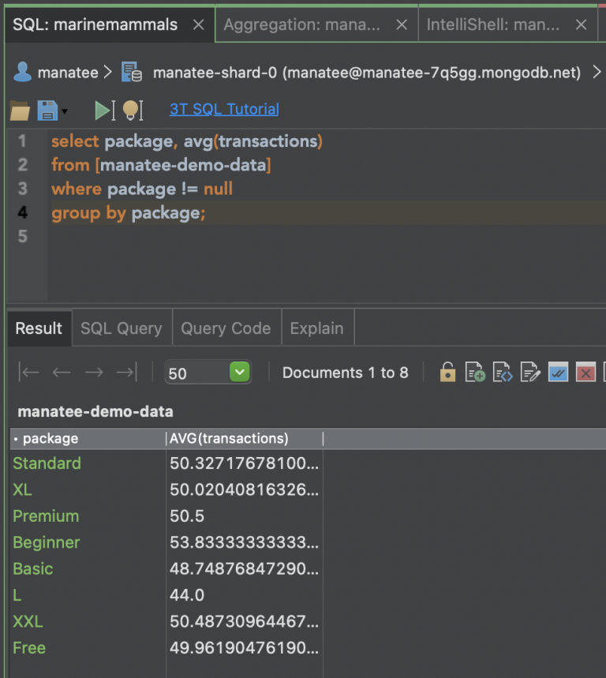Open the JSON view icon for a document
Viewport: 606px width, 678px height.
503,372
